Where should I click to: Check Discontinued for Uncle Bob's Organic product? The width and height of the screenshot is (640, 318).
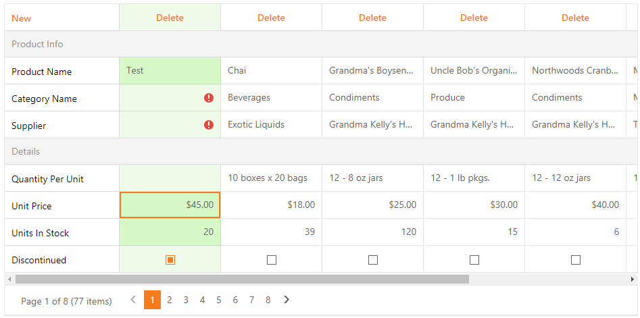pyautogui.click(x=474, y=260)
